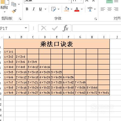This screenshot has height=121, width=121.
Task: Open phonetic guide dropdown arrow
Action: click(x=95, y=9)
